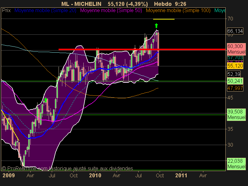Click the '35' price axis label
Image resolution: width=248 pixels, height=186 pixels.
point(230,129)
